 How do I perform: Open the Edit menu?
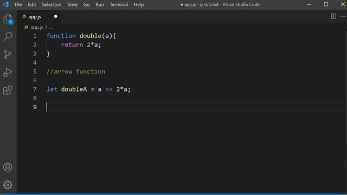tap(32, 5)
